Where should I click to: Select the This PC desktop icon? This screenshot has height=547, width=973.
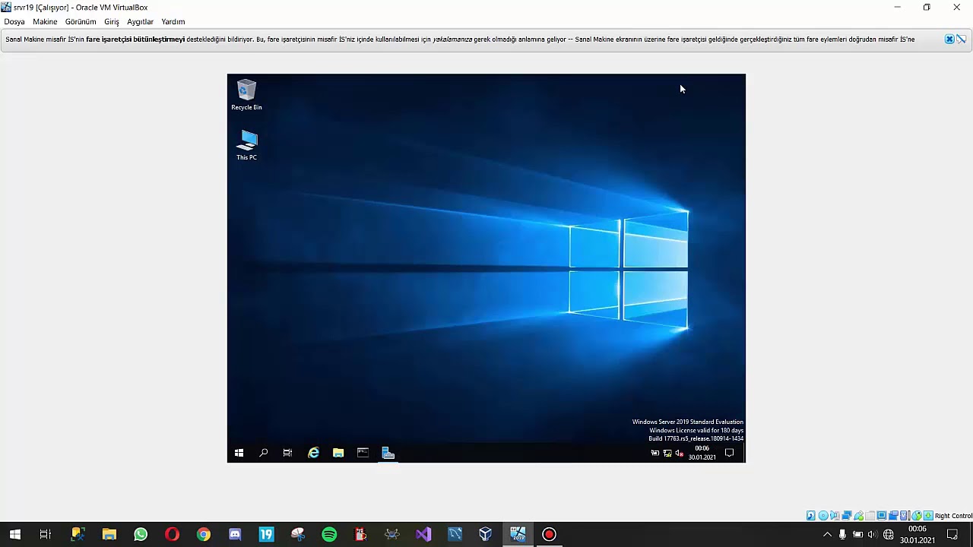coord(246,145)
